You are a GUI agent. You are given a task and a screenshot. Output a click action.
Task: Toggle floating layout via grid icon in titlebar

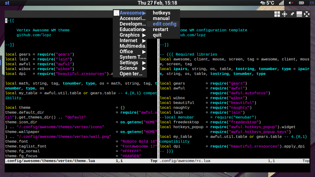click(x=277, y=14)
